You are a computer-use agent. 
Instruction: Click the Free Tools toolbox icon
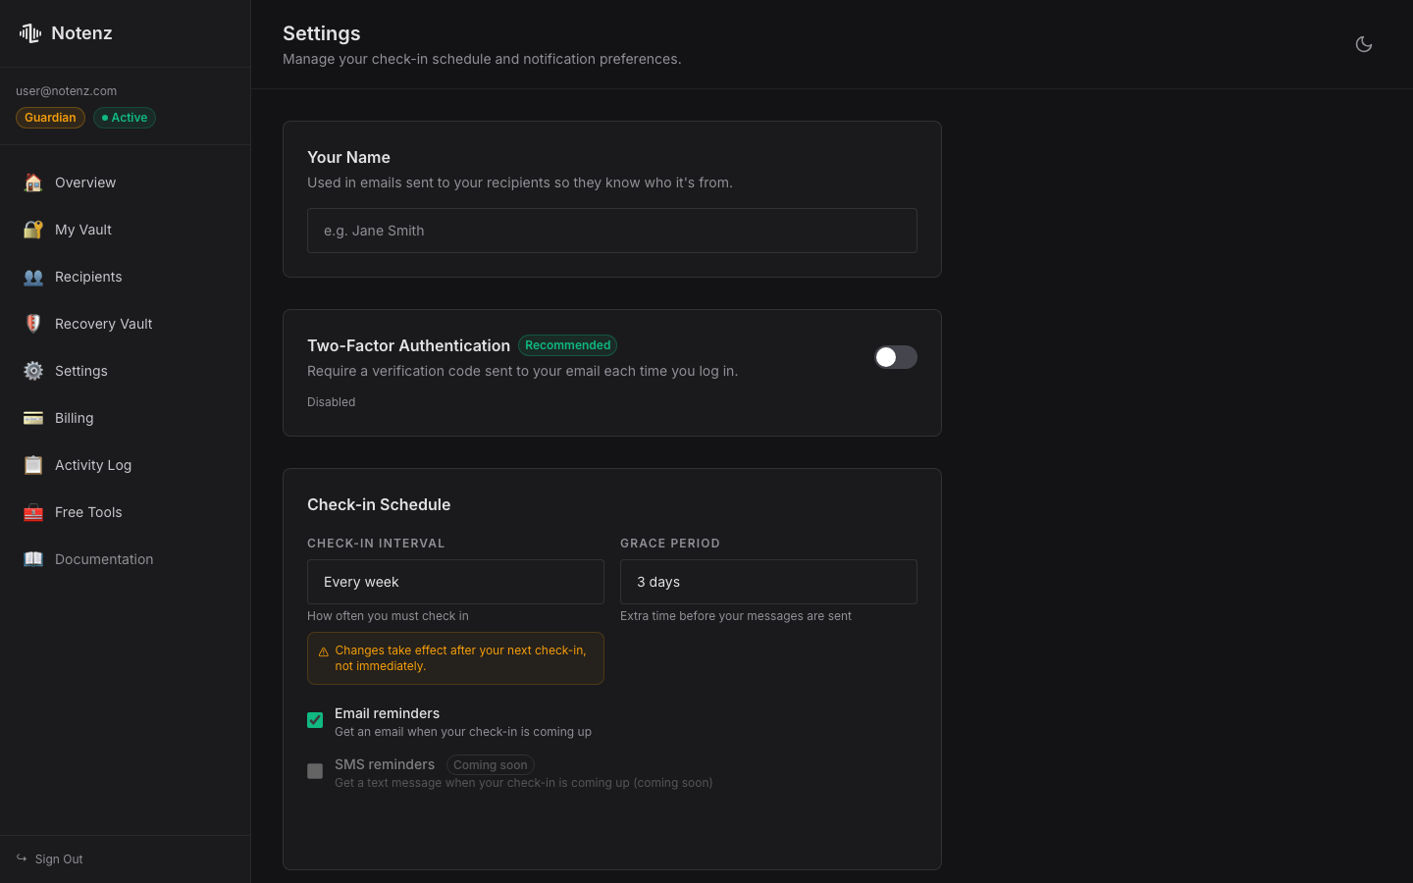[33, 512]
